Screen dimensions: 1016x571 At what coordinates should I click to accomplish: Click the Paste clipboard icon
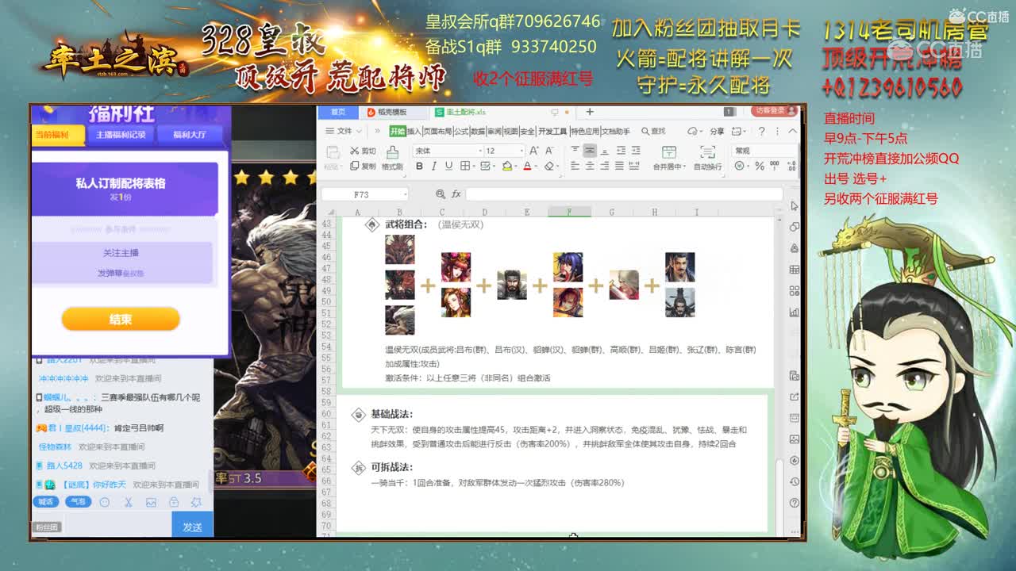tap(333, 151)
